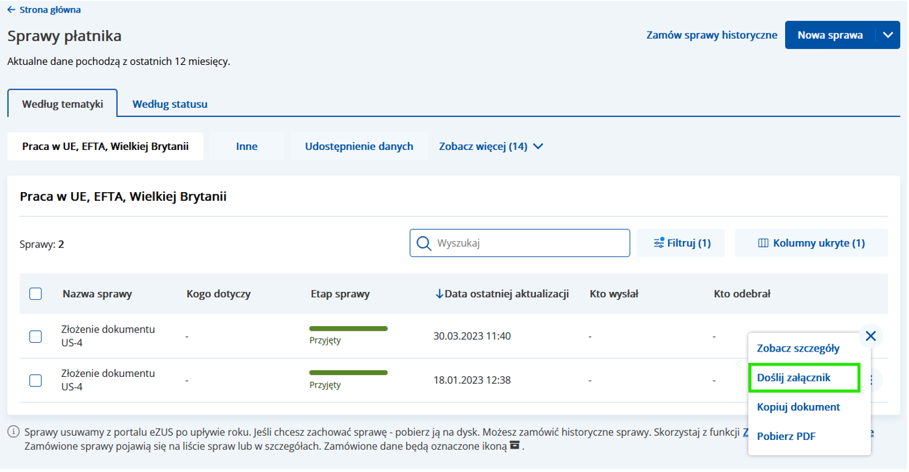Click the sort arrow on Data ostatniej aktualizacji

click(x=439, y=294)
